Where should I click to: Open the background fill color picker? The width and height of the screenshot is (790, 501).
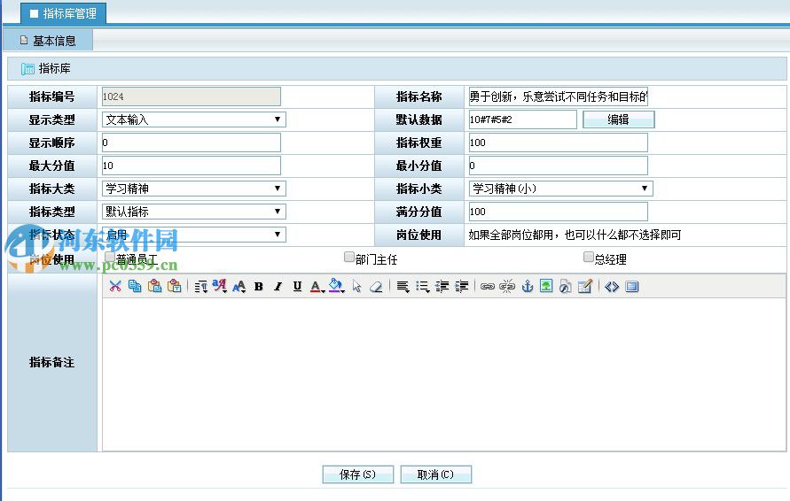point(336,286)
